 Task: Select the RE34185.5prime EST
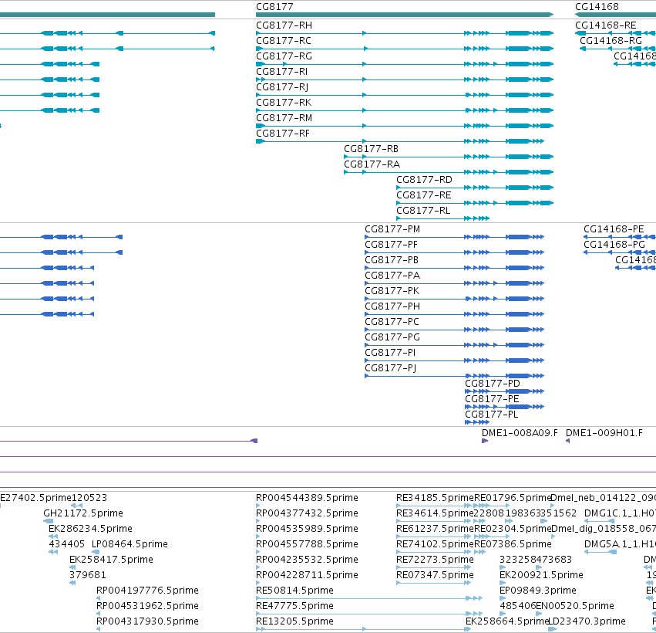pos(435,498)
